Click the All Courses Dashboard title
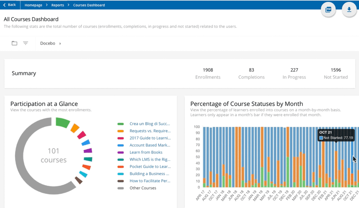This screenshot has width=359, height=208. pos(31,19)
